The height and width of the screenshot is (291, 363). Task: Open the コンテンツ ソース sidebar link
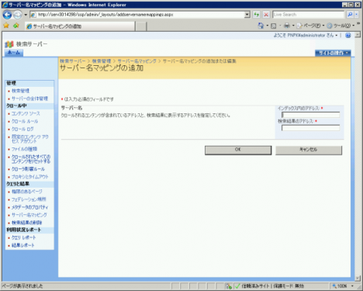pos(26,113)
